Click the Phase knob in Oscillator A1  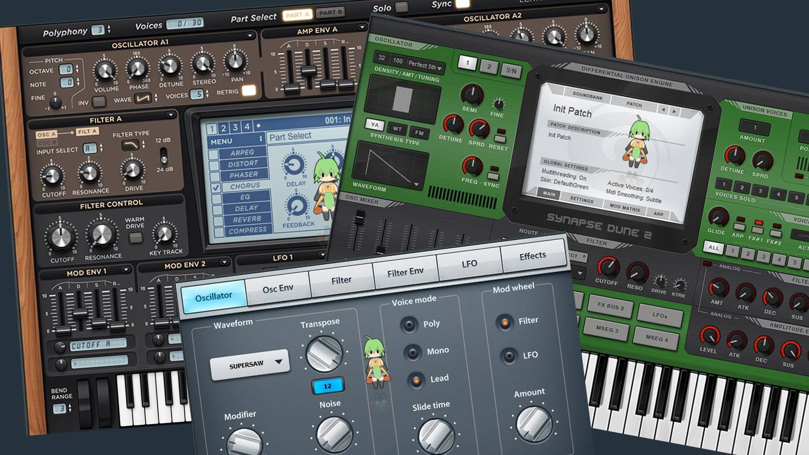pos(138,69)
